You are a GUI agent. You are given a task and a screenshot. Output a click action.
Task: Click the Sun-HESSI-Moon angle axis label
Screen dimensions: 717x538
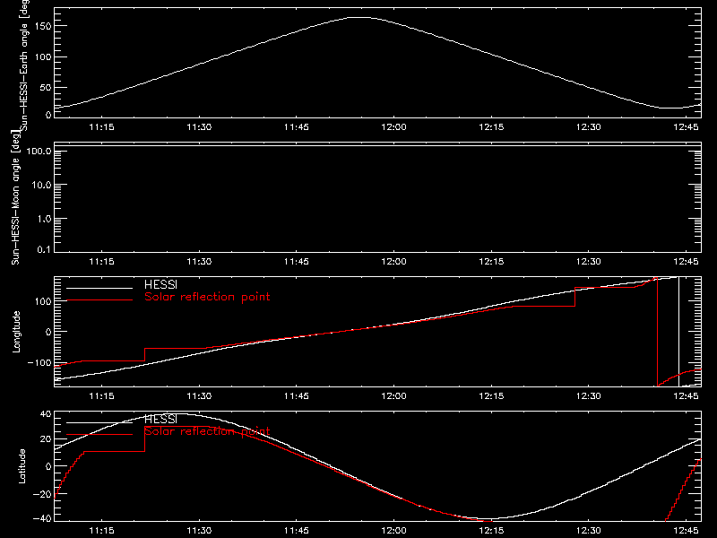pos(15,197)
